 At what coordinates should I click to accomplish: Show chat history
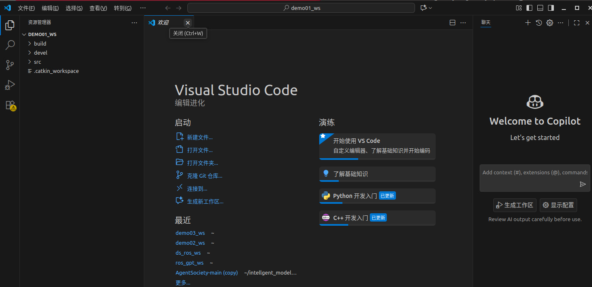[x=539, y=23]
